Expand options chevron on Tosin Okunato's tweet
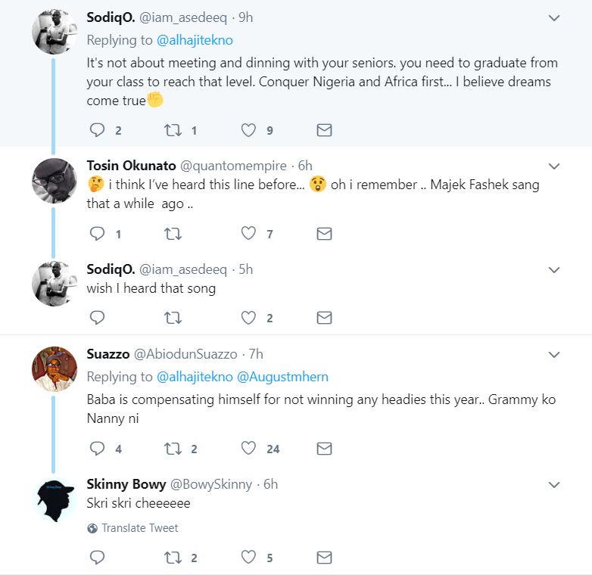 point(554,166)
